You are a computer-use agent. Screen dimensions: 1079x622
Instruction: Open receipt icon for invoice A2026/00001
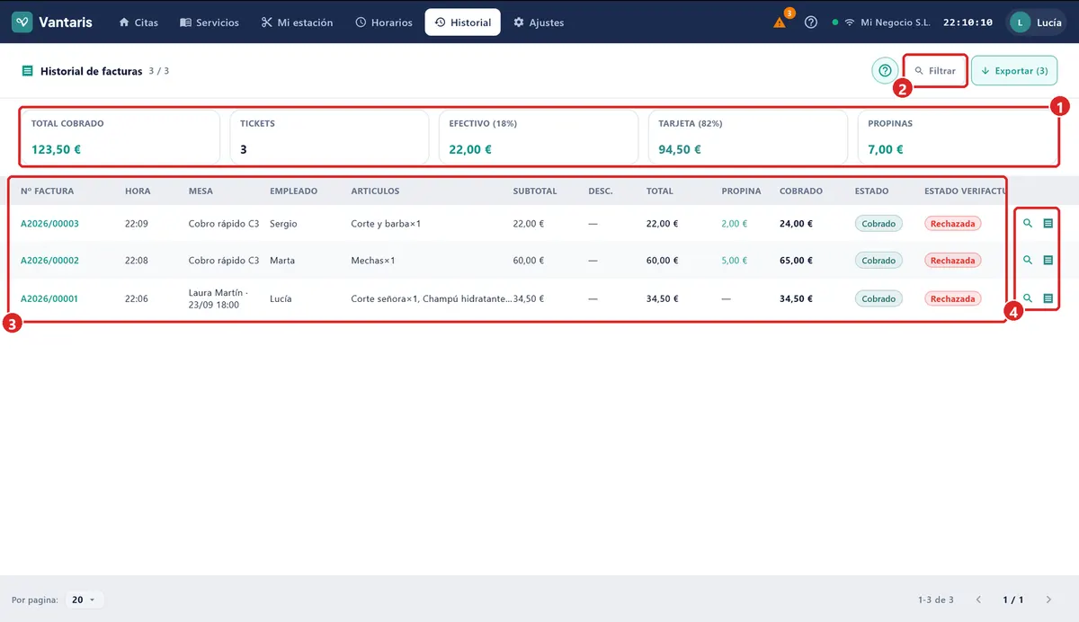click(x=1048, y=298)
